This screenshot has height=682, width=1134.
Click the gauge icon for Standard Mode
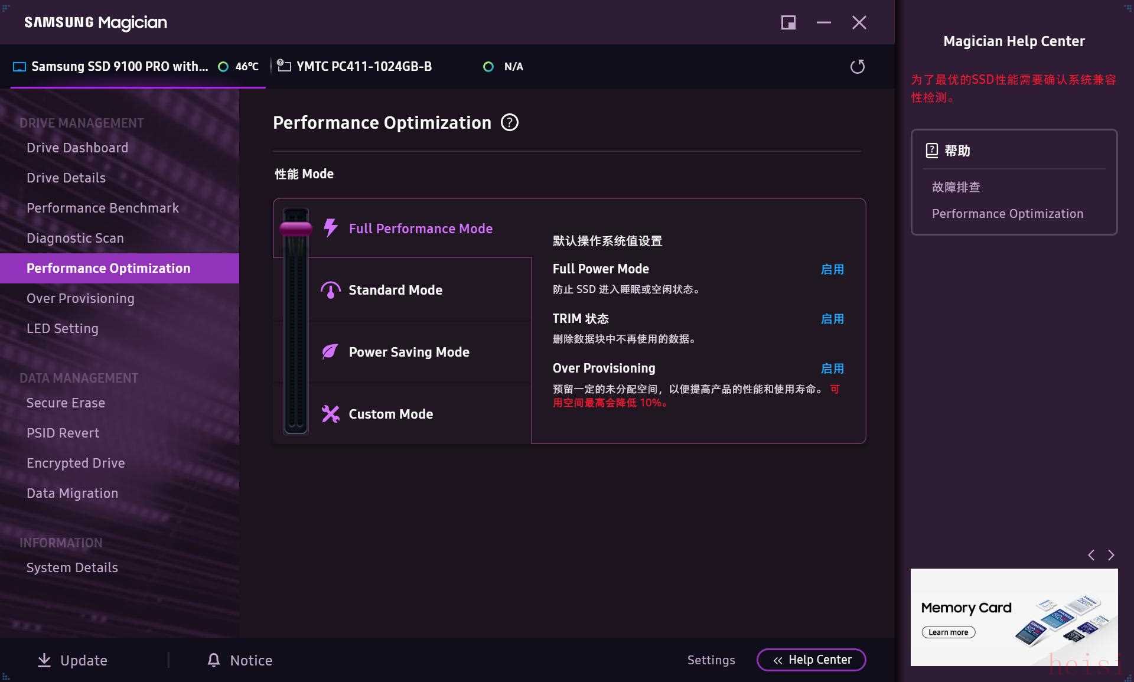[330, 290]
